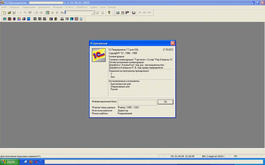The image size is (265, 165).
Task: Click the single green book toolbar icon
Action: pyautogui.click(x=56, y=19)
